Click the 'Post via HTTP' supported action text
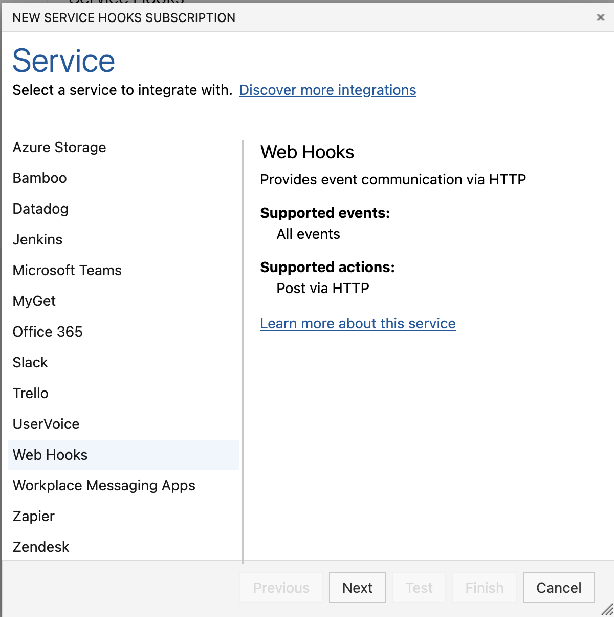614x617 pixels. pos(323,288)
